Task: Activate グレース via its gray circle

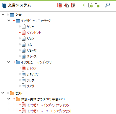Action: [x=20, y=56]
